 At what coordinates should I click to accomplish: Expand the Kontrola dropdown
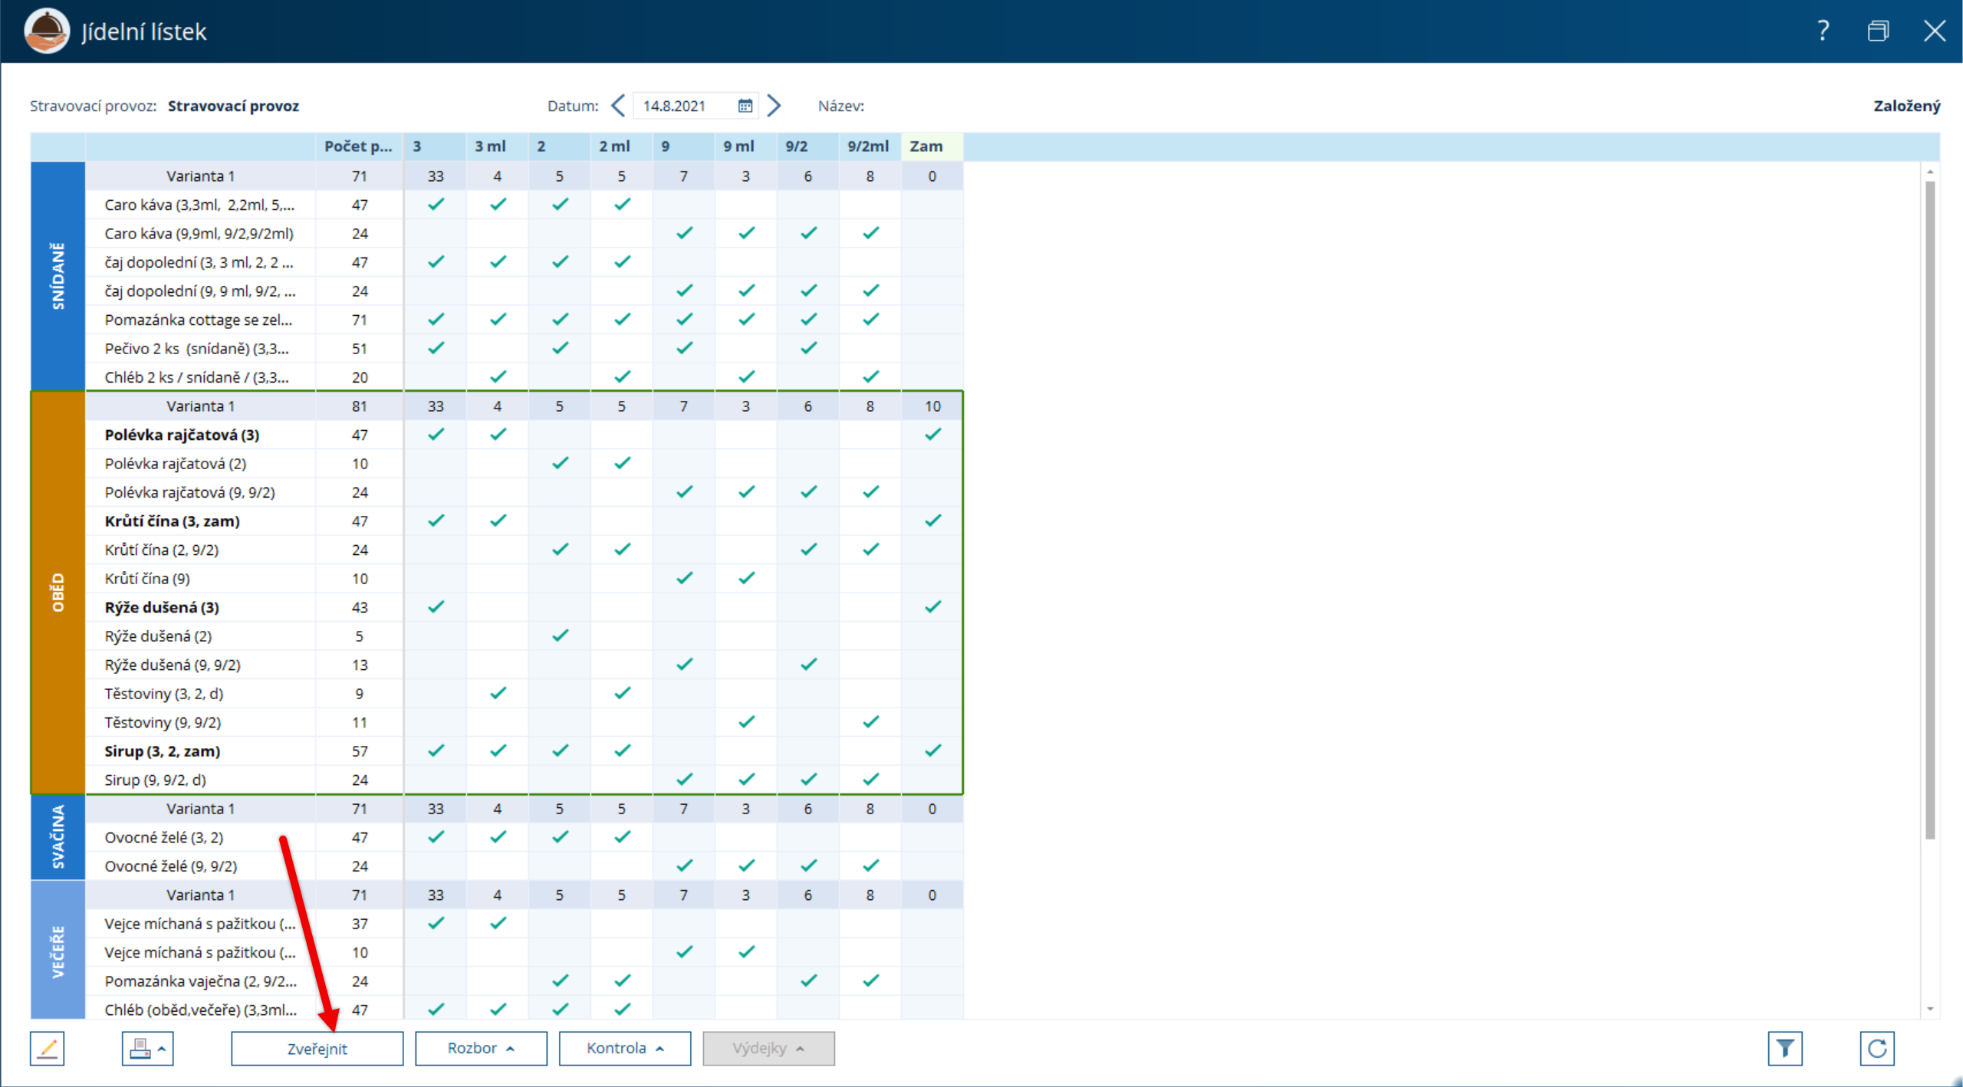(x=624, y=1048)
